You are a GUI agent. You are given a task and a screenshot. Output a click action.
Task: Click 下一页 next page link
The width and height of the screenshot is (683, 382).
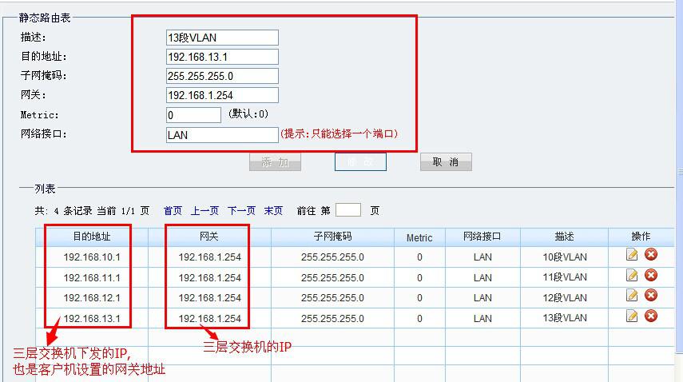241,211
